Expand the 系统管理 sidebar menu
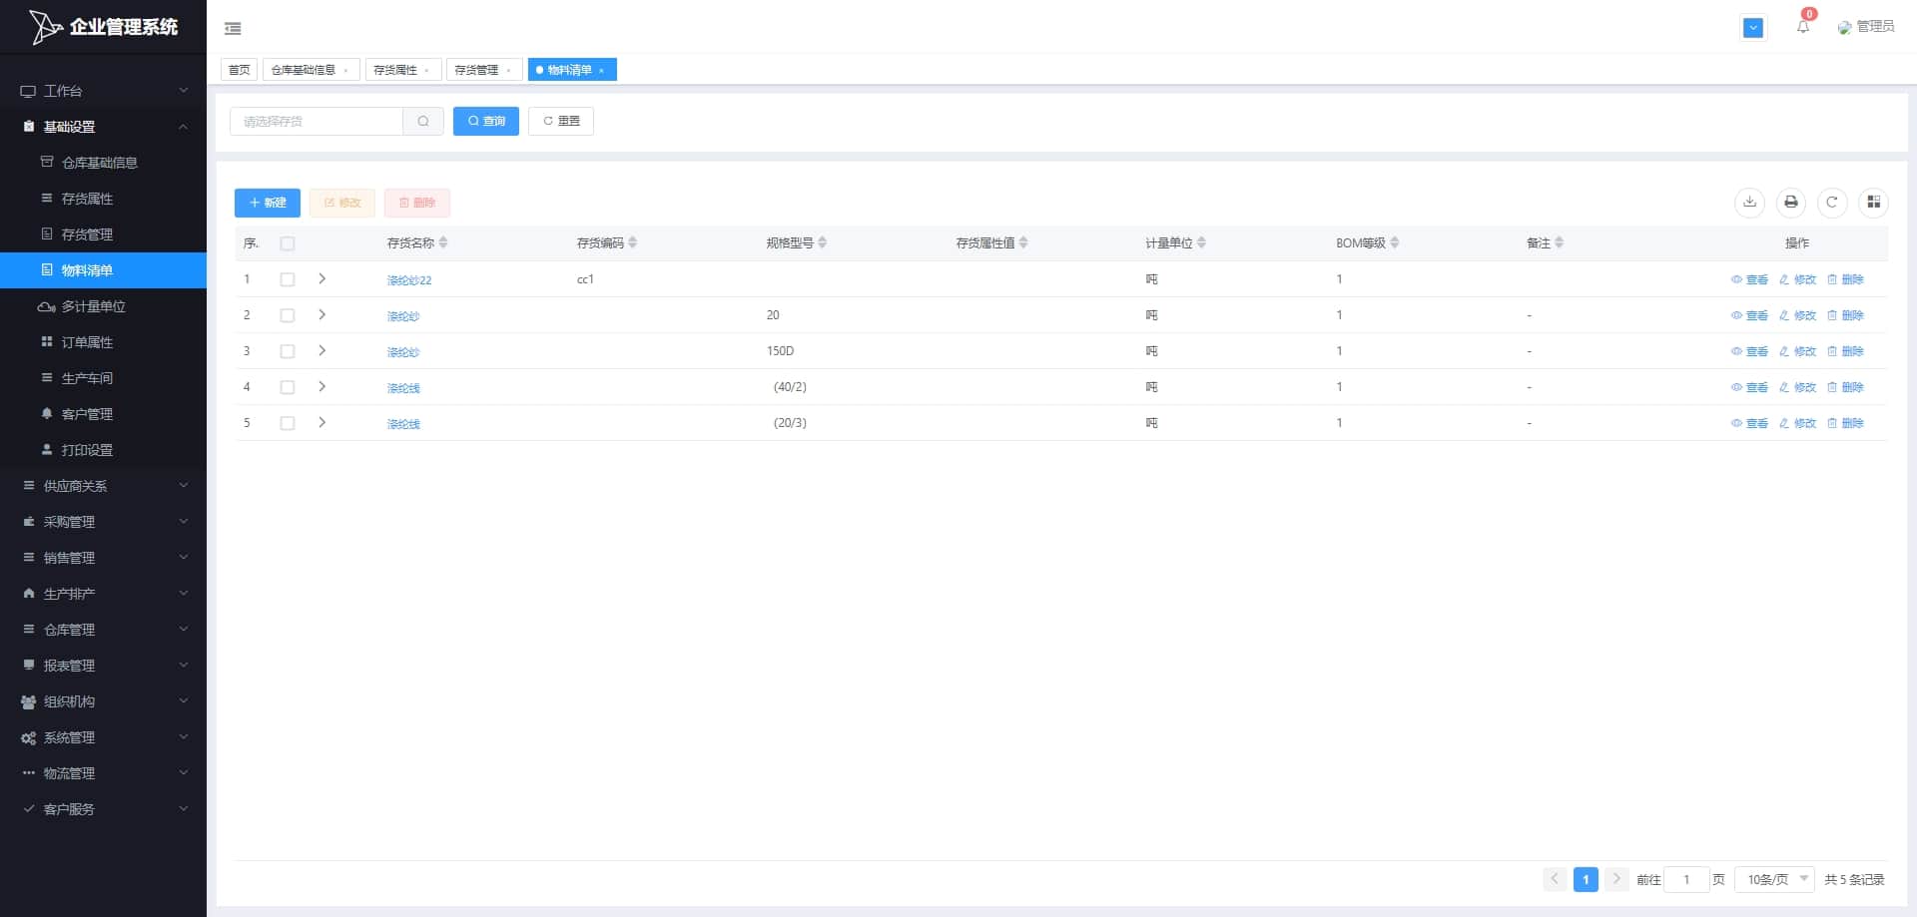 [x=103, y=737]
